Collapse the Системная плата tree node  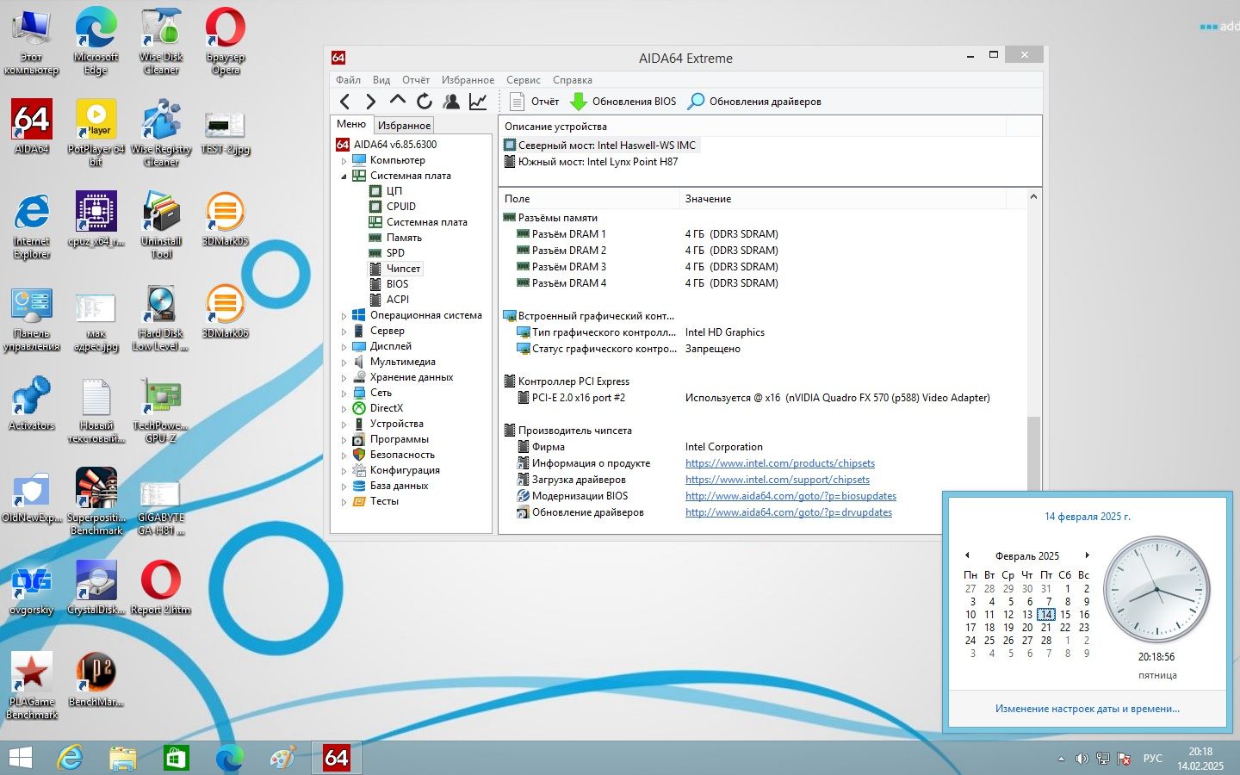tap(344, 177)
